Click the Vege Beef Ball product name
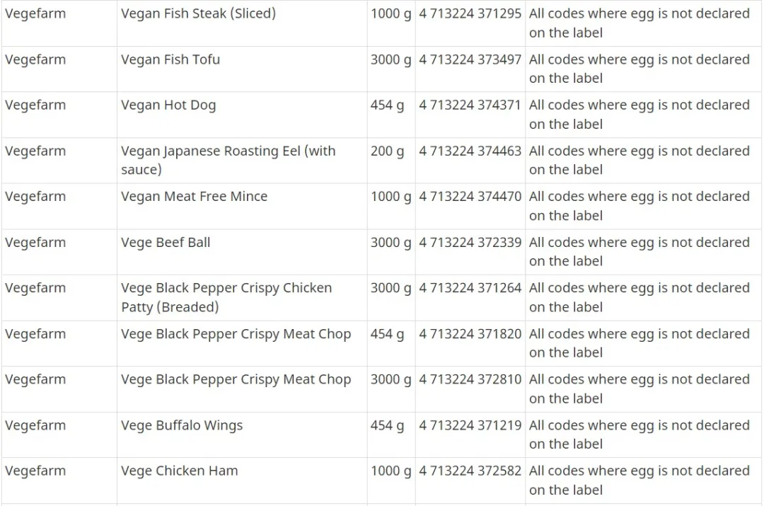 click(166, 242)
